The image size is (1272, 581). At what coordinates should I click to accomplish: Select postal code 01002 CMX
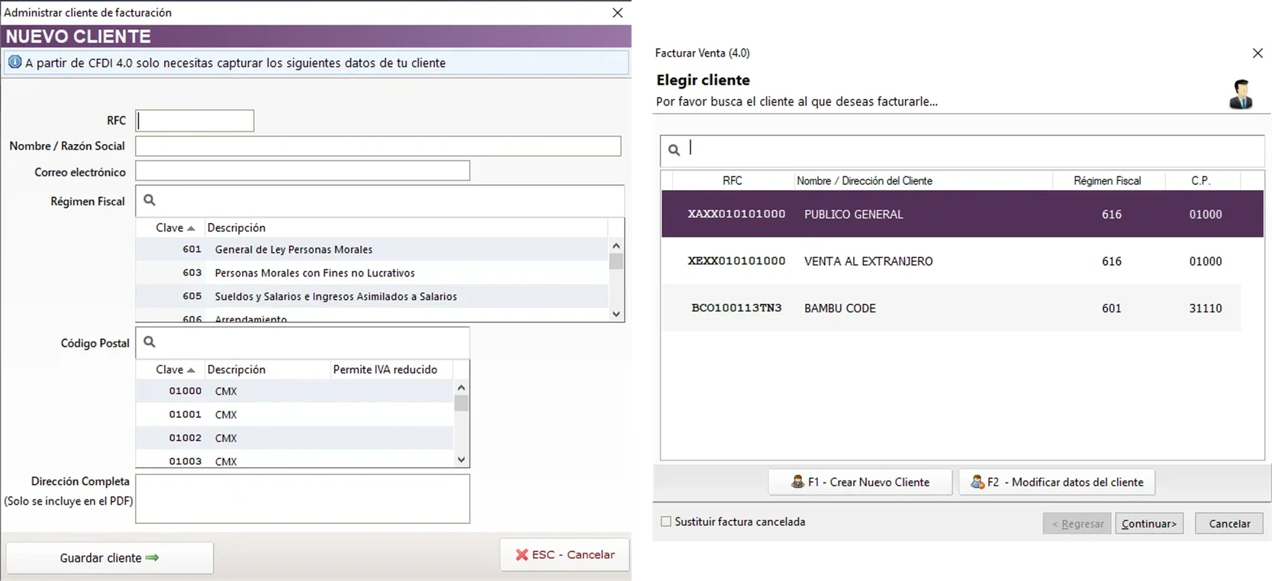[x=295, y=438]
